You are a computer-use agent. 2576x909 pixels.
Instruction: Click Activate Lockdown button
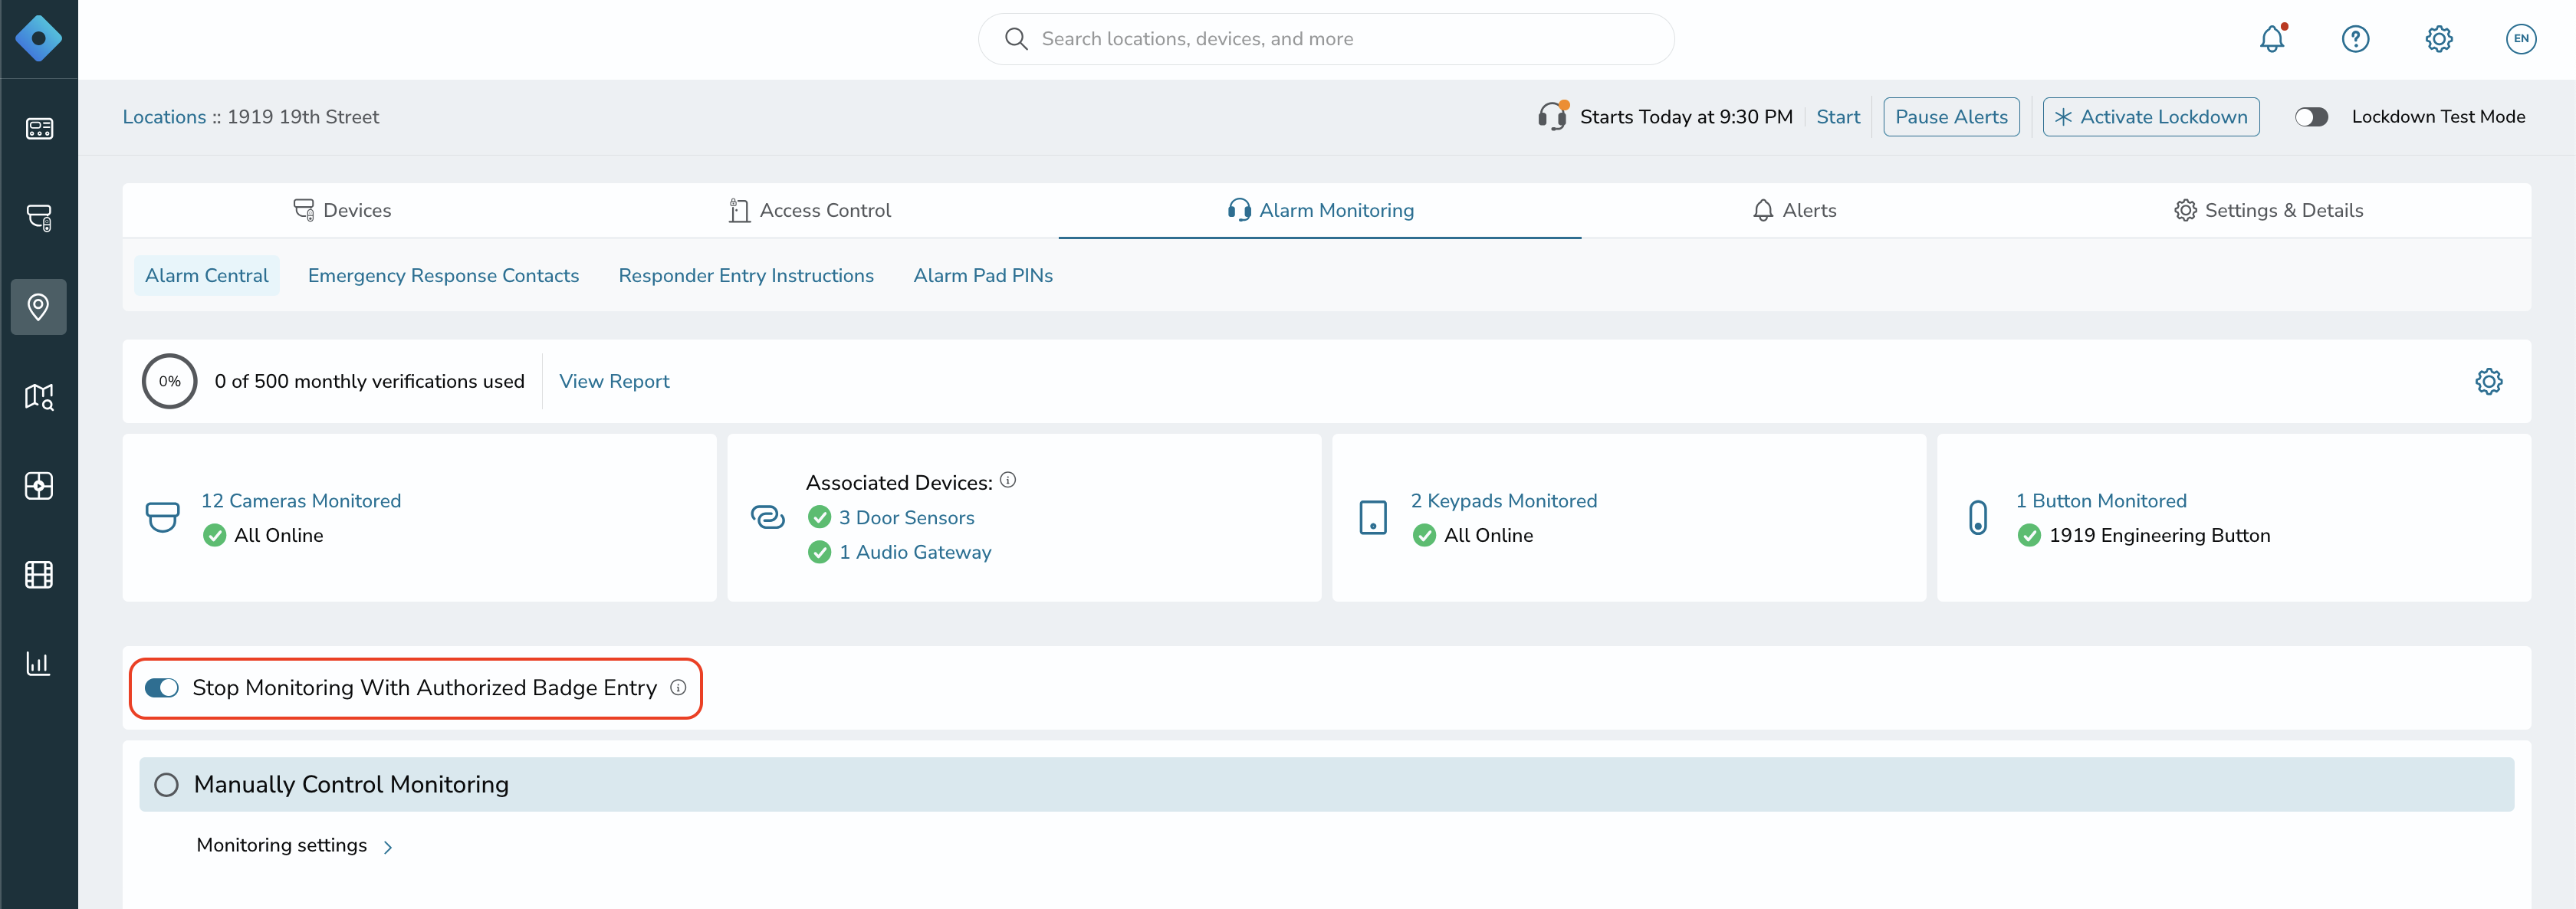click(2150, 117)
